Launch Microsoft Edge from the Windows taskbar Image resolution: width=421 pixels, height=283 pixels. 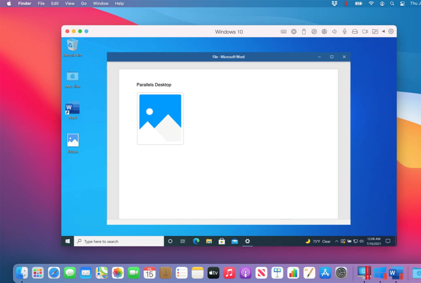[196, 241]
